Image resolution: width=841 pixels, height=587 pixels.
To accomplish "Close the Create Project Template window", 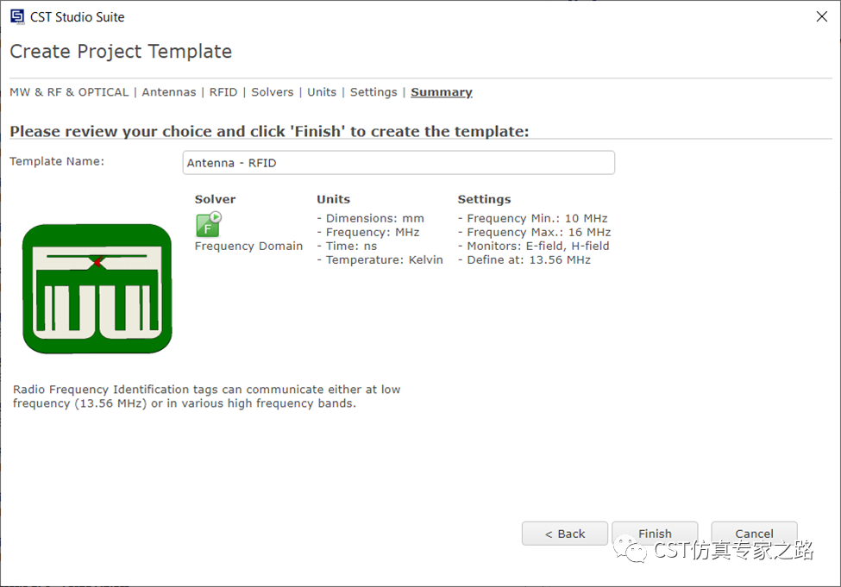I will [x=822, y=16].
